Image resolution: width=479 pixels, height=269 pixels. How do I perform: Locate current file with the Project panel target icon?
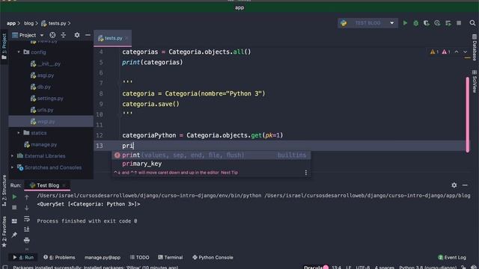pyautogui.click(x=52, y=35)
